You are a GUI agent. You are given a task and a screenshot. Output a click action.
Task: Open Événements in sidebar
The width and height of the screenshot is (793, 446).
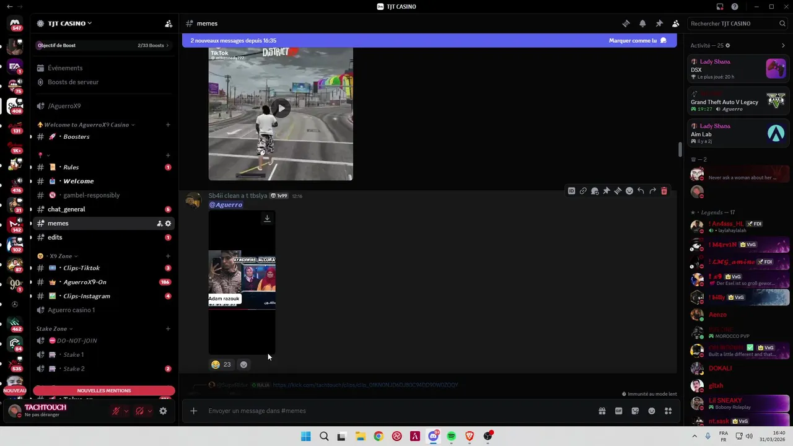[103, 68]
